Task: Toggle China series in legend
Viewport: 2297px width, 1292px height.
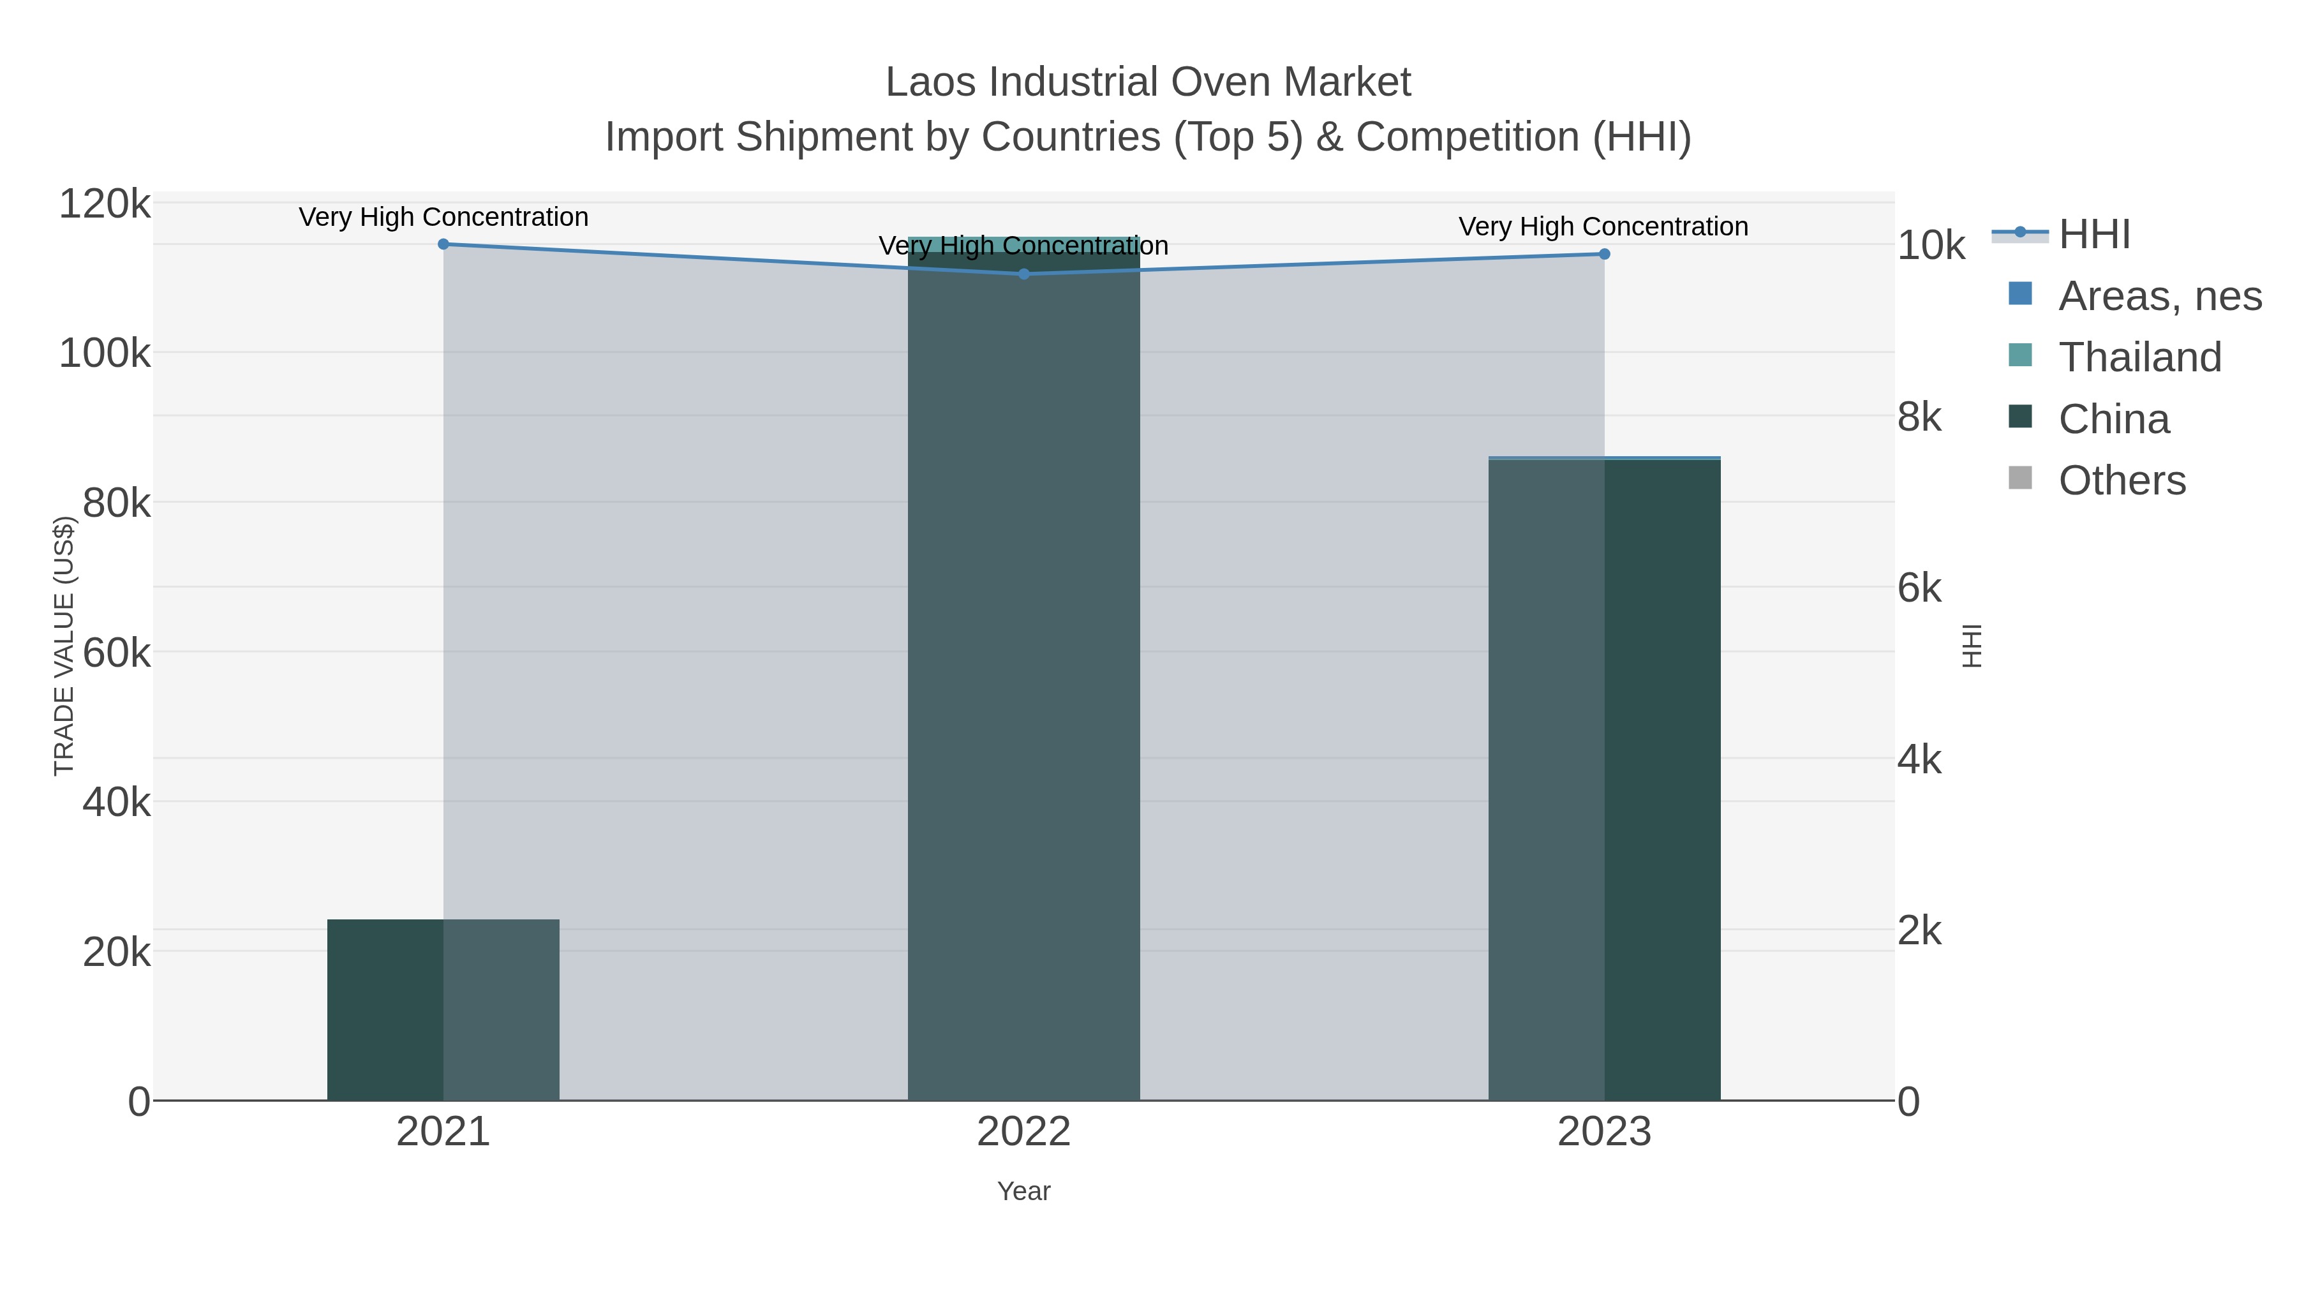Action: pos(2088,419)
